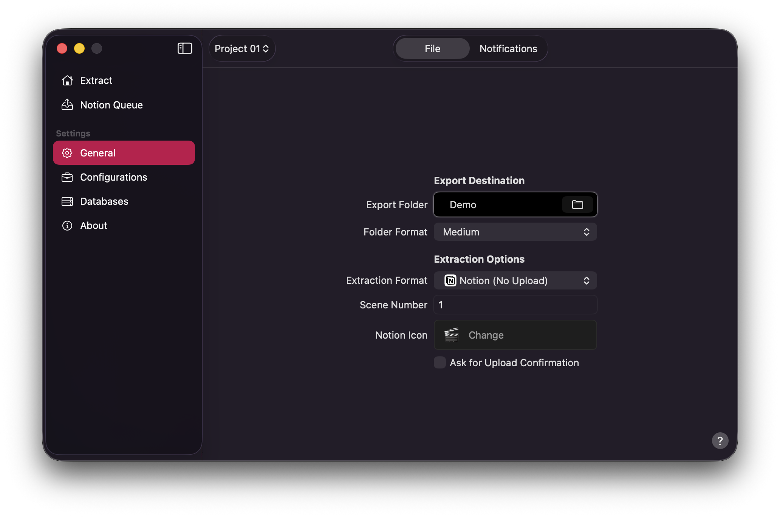The image size is (780, 517).
Task: Open help with question mark button
Action: pos(720,441)
